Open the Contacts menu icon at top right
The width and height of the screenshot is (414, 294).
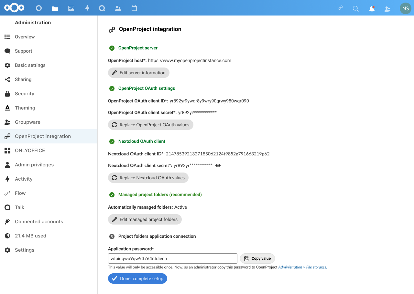click(x=387, y=9)
